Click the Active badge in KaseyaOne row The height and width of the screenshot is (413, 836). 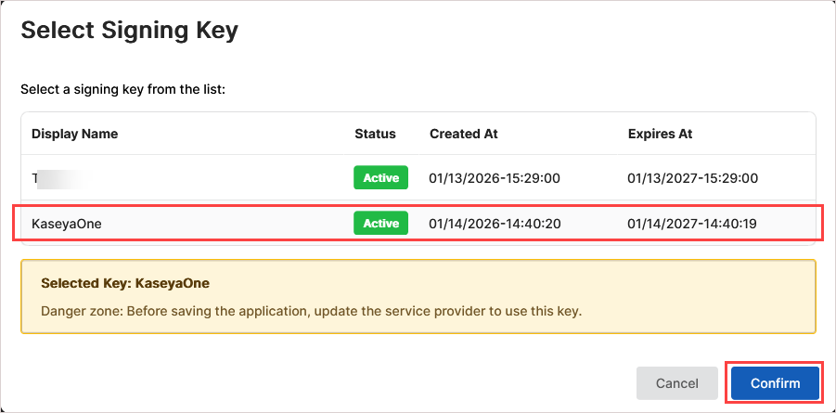(380, 224)
